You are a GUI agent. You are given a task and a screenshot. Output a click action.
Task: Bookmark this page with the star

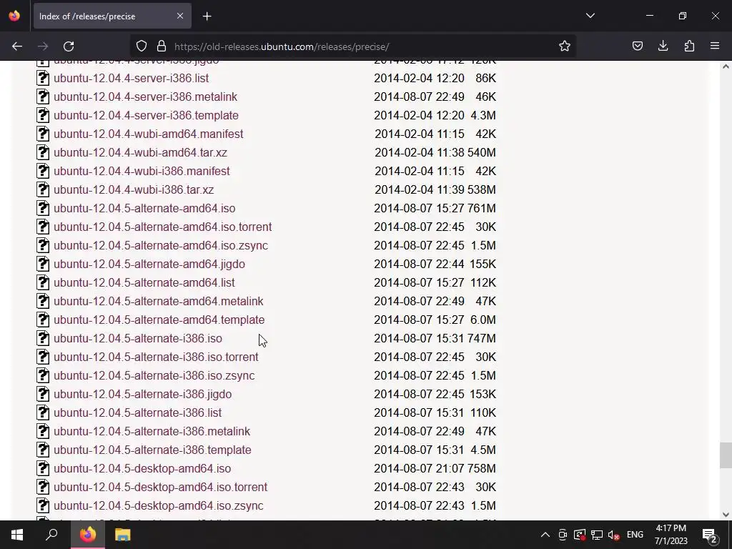tap(565, 46)
